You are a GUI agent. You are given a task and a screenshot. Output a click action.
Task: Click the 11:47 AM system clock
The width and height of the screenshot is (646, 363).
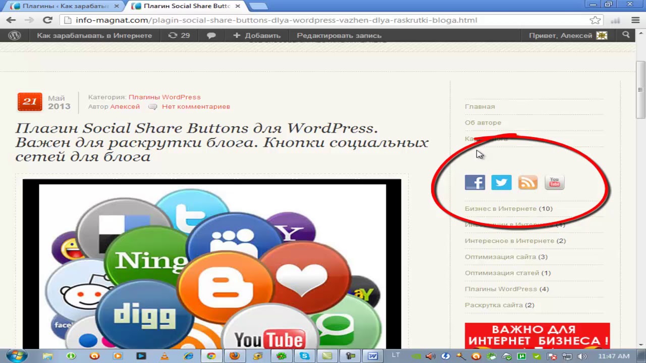614,356
